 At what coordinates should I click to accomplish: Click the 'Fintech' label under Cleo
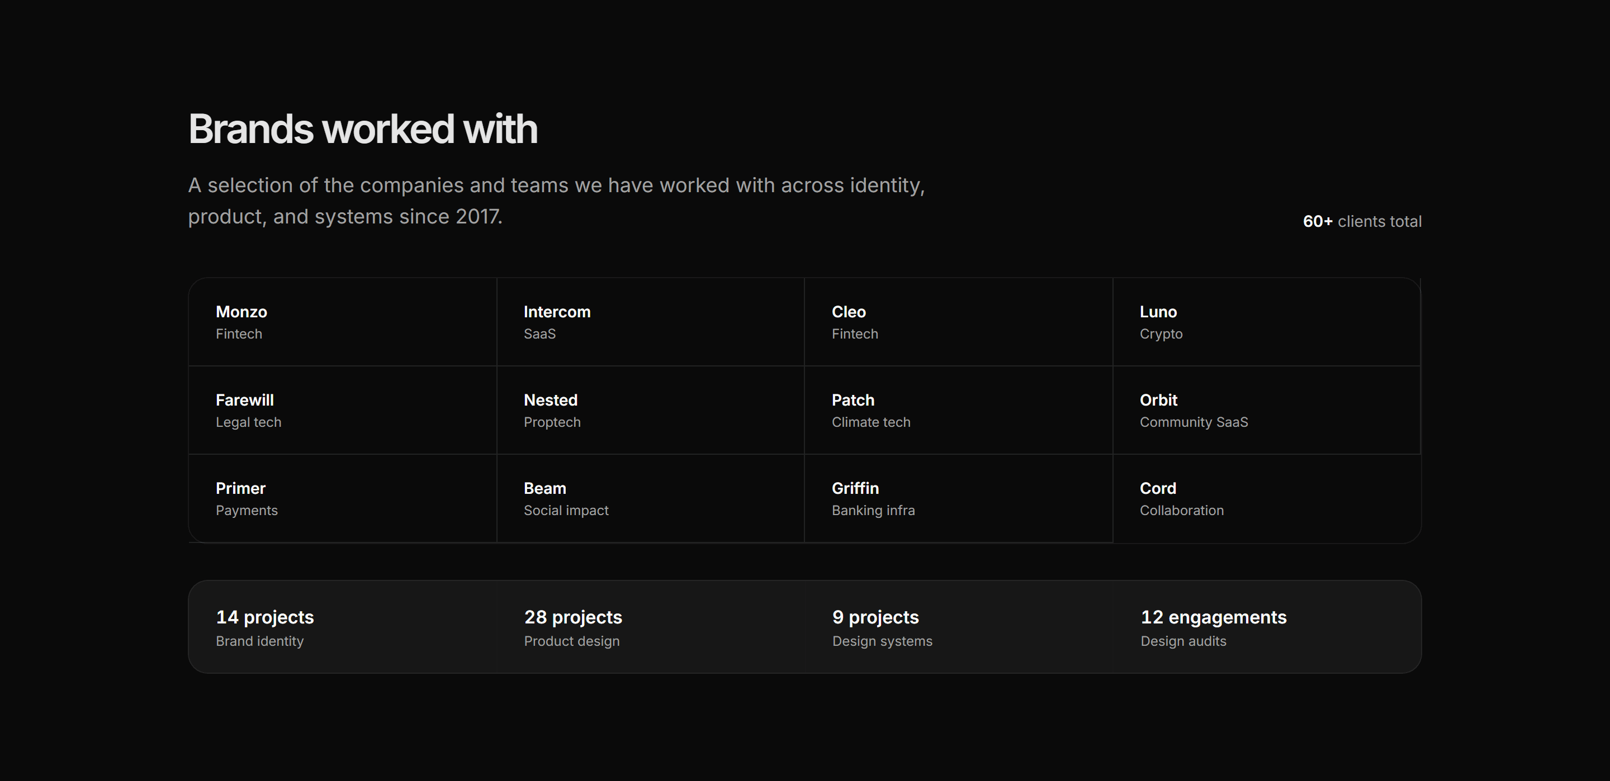pyautogui.click(x=854, y=334)
